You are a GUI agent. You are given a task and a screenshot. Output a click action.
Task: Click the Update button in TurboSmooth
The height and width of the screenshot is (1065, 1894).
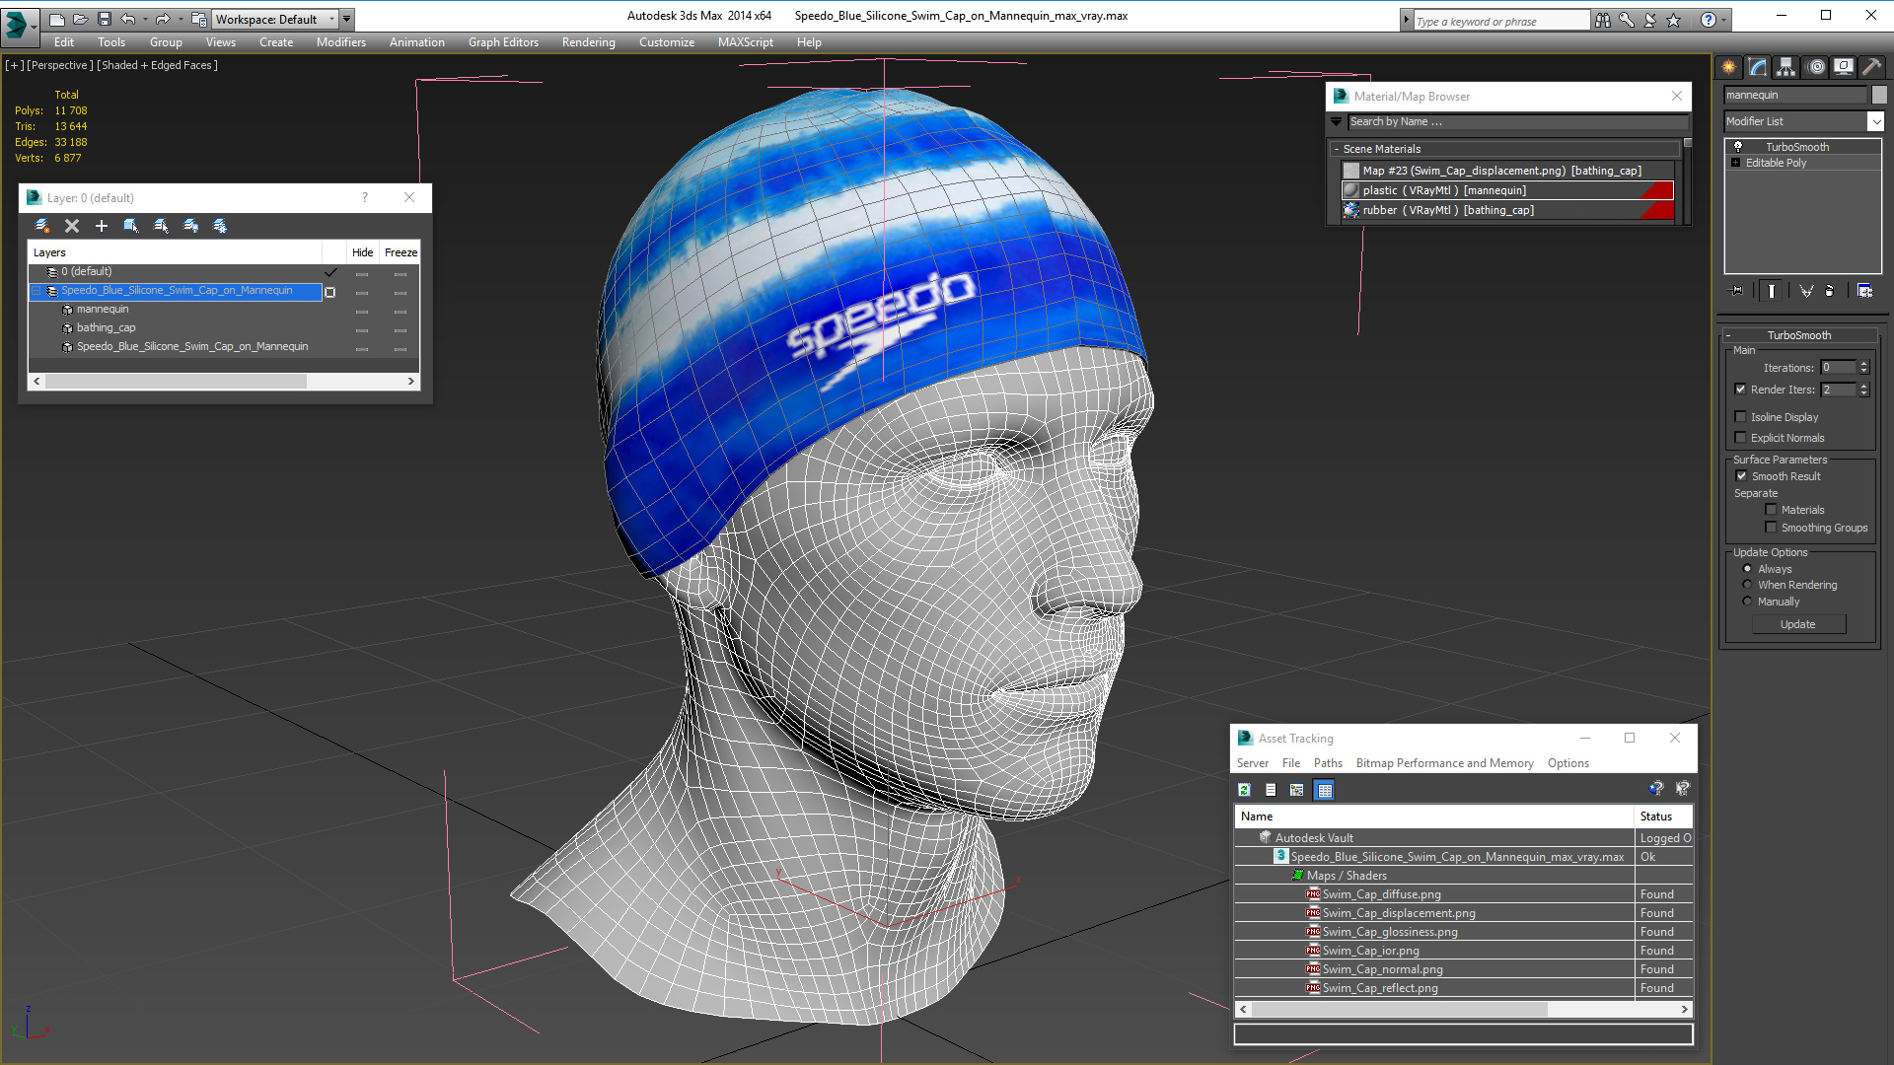click(x=1797, y=624)
